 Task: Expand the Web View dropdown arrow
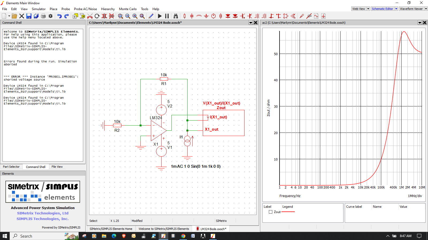click(368, 9)
